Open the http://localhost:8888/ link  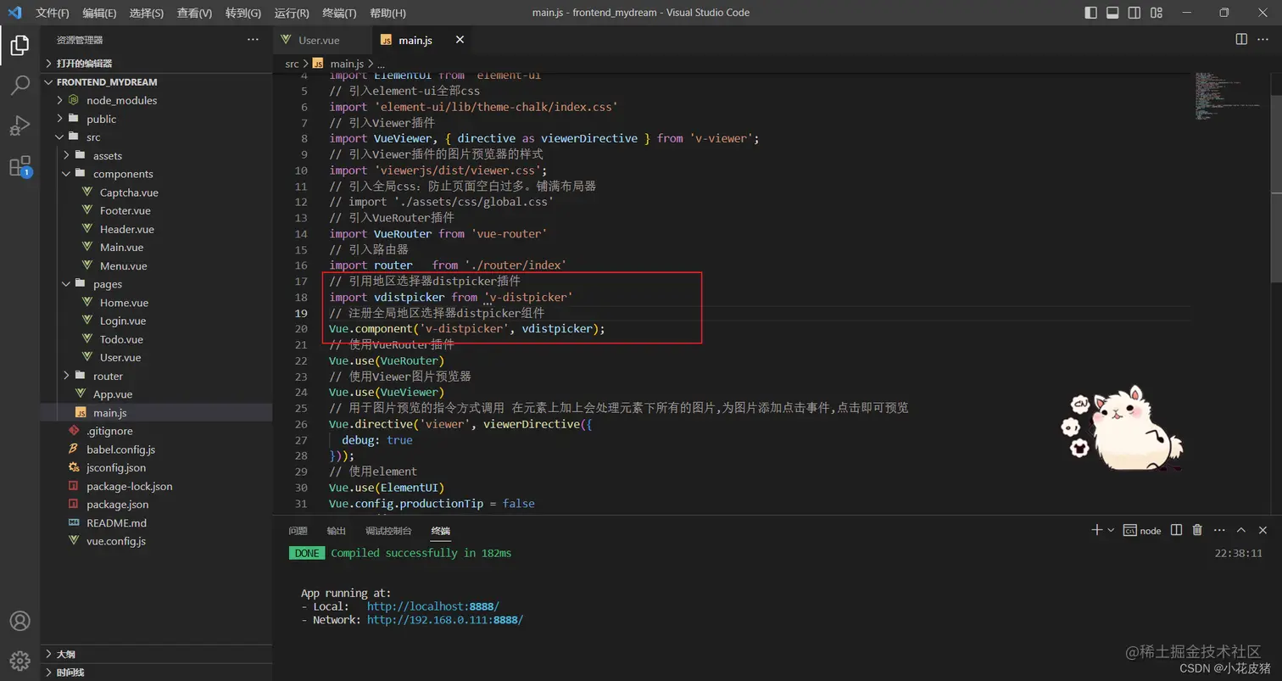point(433,606)
